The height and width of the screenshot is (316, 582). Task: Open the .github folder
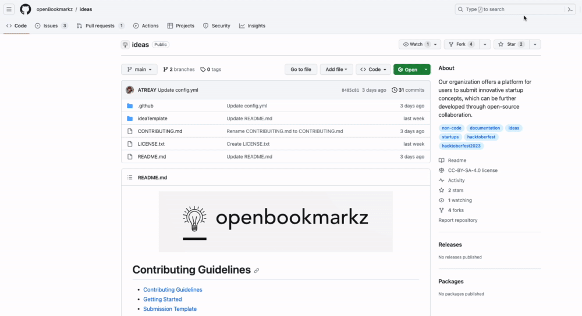pos(145,106)
